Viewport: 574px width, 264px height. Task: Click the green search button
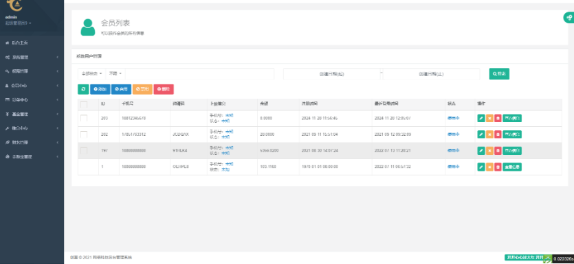click(x=499, y=74)
